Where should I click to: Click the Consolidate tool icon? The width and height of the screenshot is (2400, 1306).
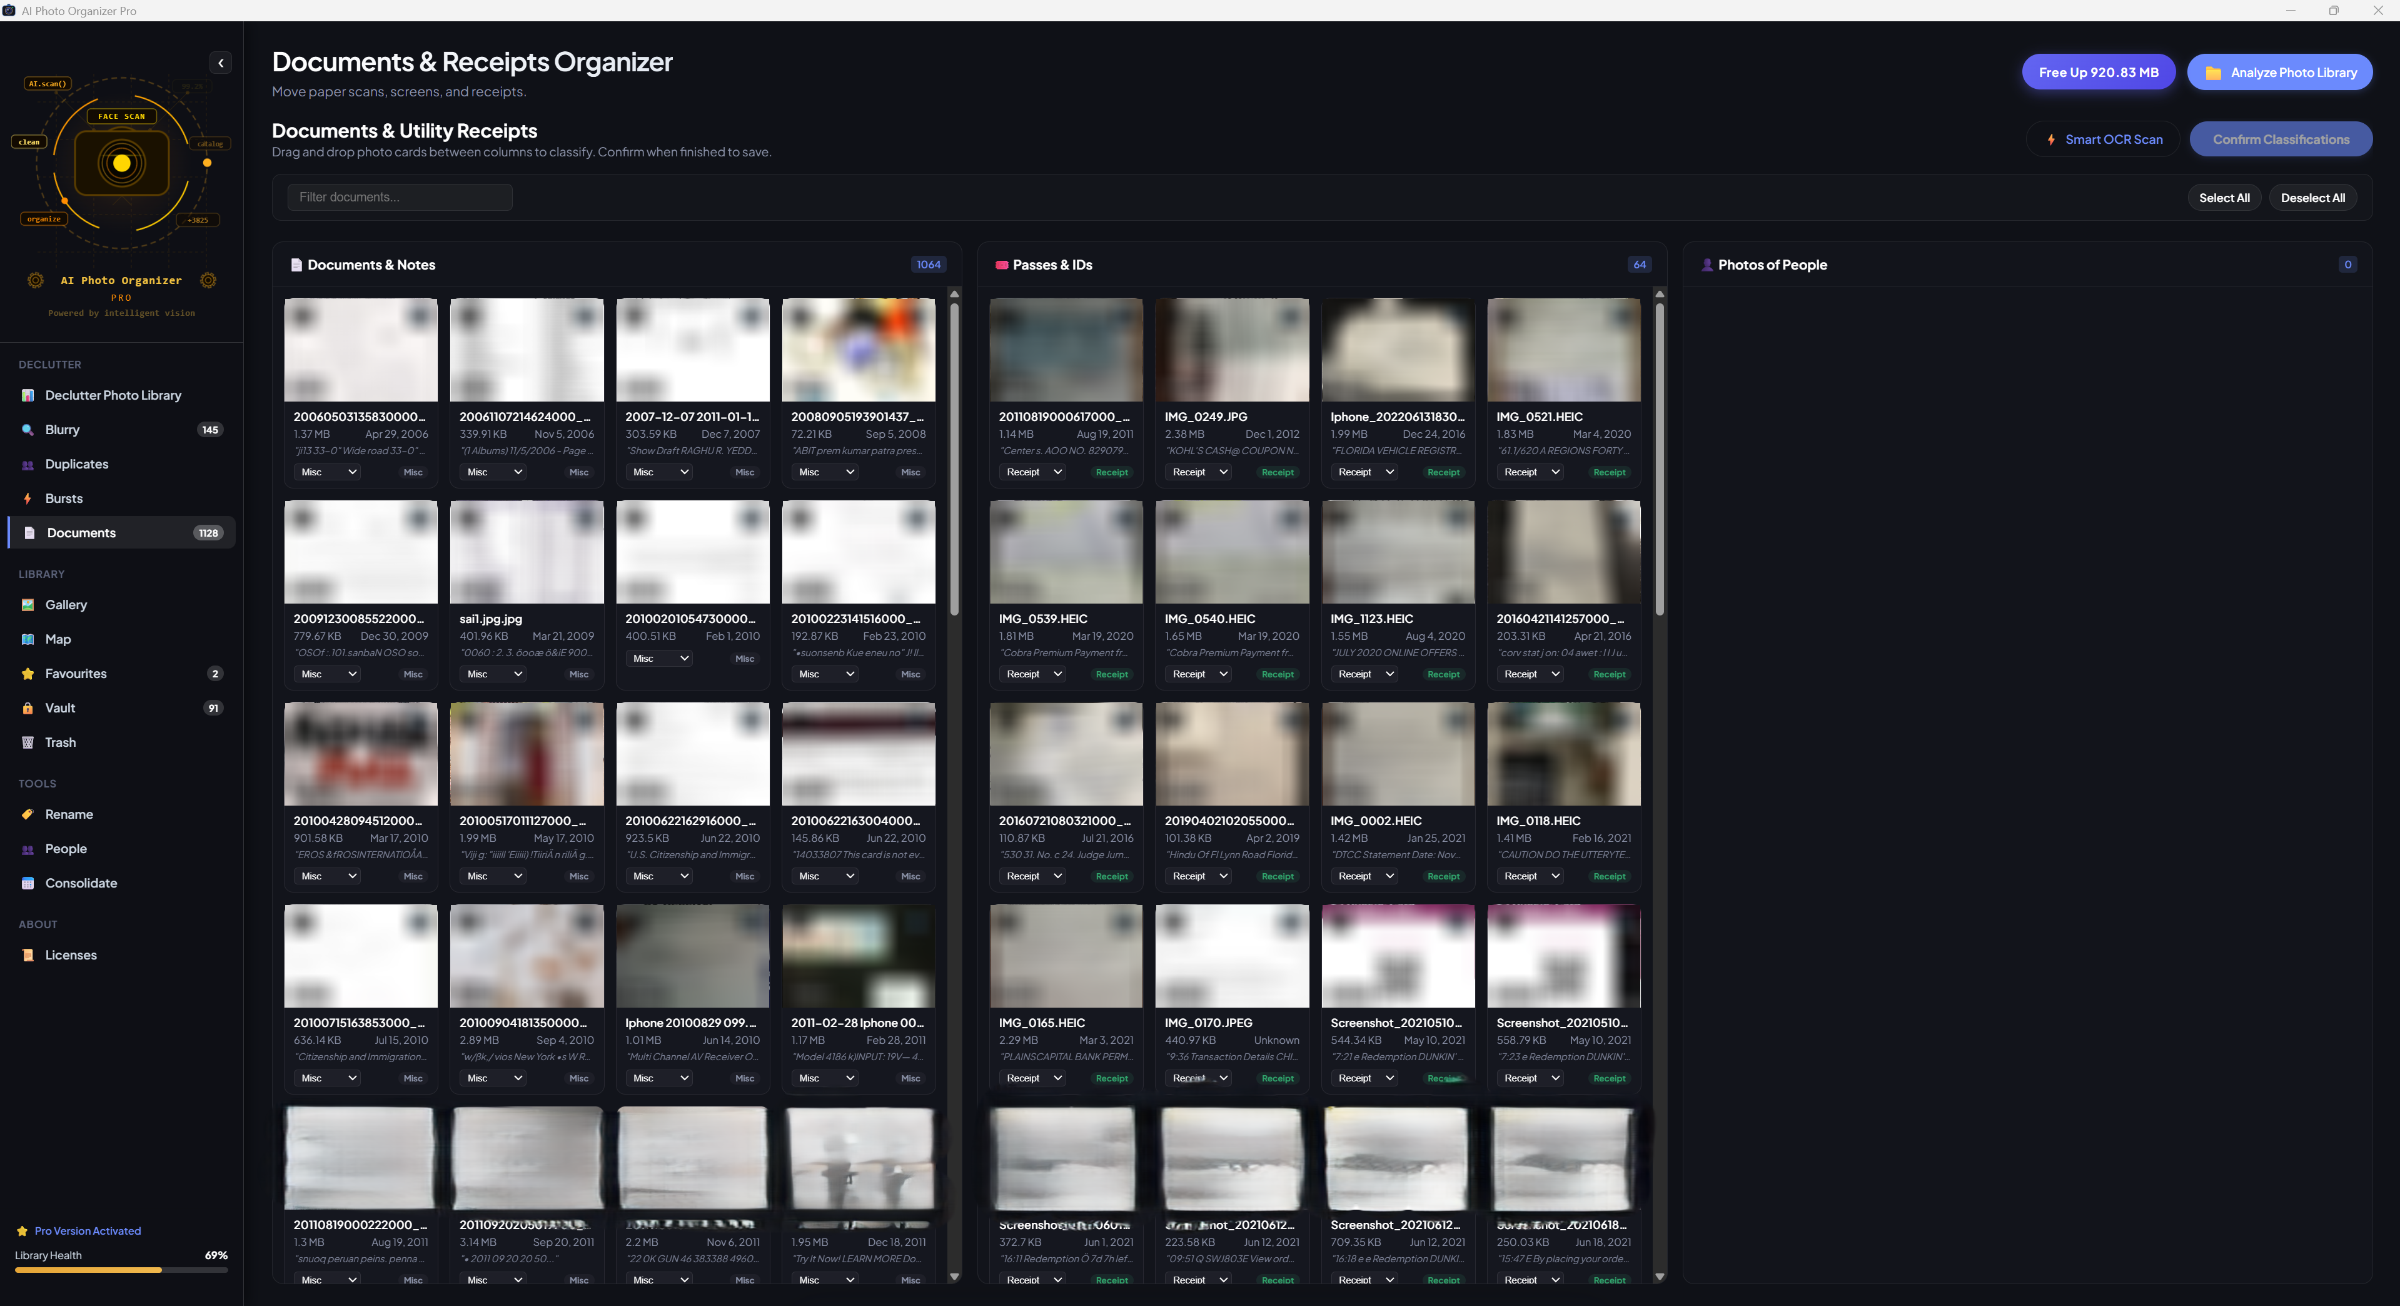tap(28, 884)
